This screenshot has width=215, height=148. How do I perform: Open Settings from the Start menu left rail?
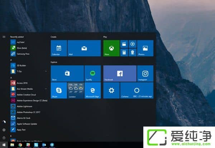[4, 130]
